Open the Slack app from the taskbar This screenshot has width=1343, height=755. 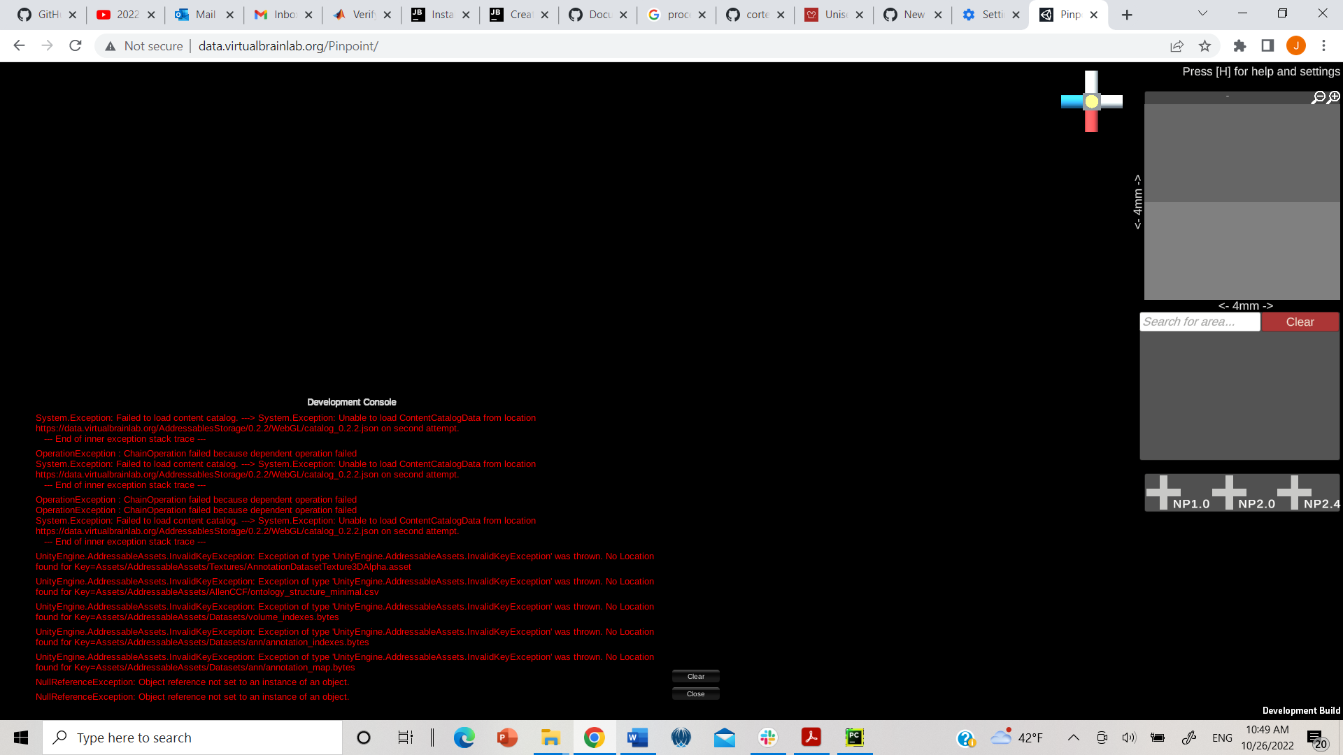pyautogui.click(x=767, y=737)
